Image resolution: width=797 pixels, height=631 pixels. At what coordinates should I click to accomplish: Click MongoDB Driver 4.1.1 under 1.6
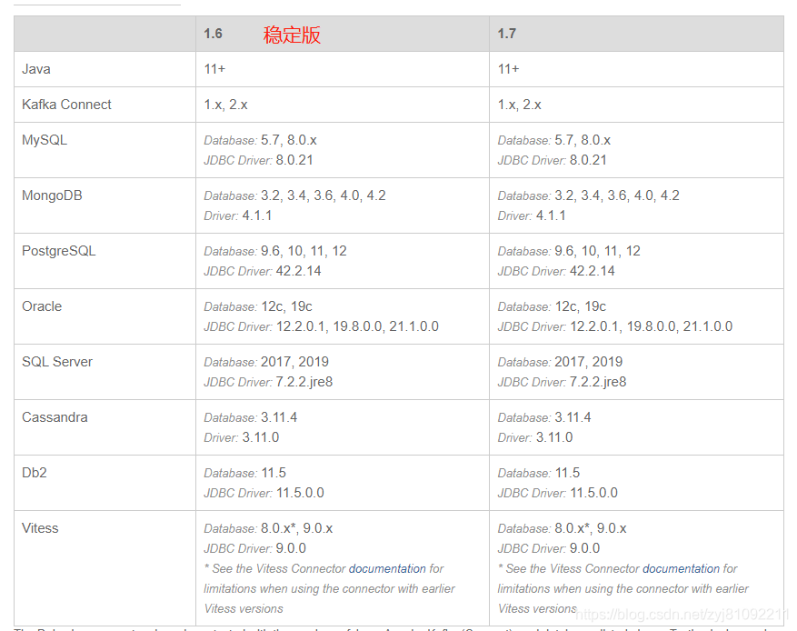pyautogui.click(x=238, y=215)
